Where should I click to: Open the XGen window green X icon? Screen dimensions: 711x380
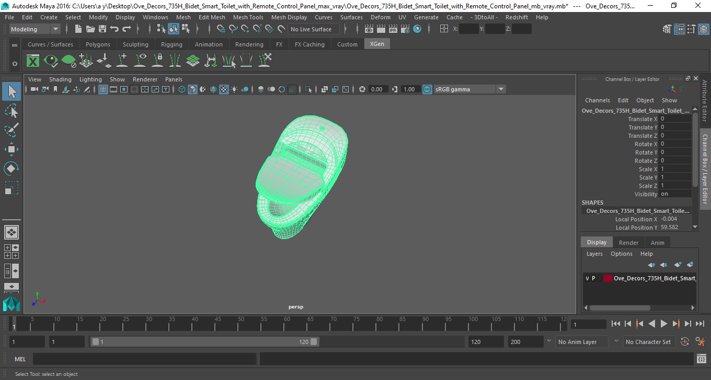tap(33, 61)
